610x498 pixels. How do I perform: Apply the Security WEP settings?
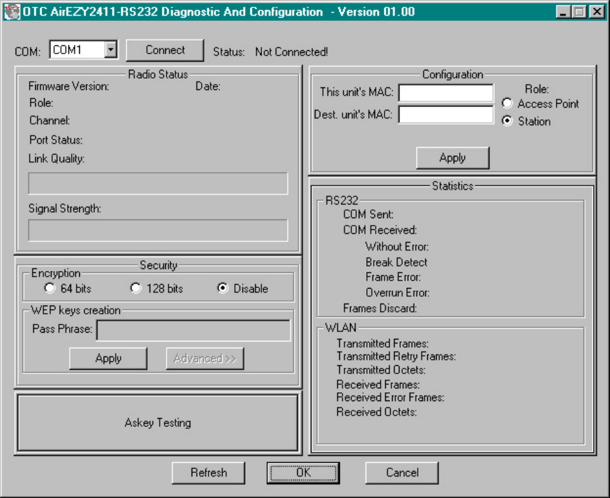click(108, 358)
